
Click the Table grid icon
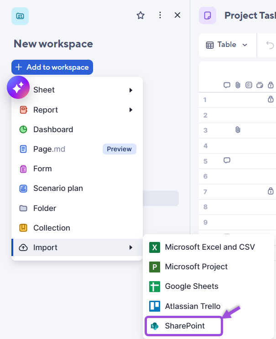point(210,45)
